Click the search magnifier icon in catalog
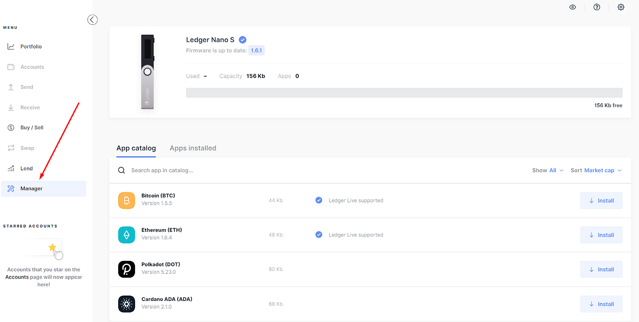 click(x=121, y=170)
